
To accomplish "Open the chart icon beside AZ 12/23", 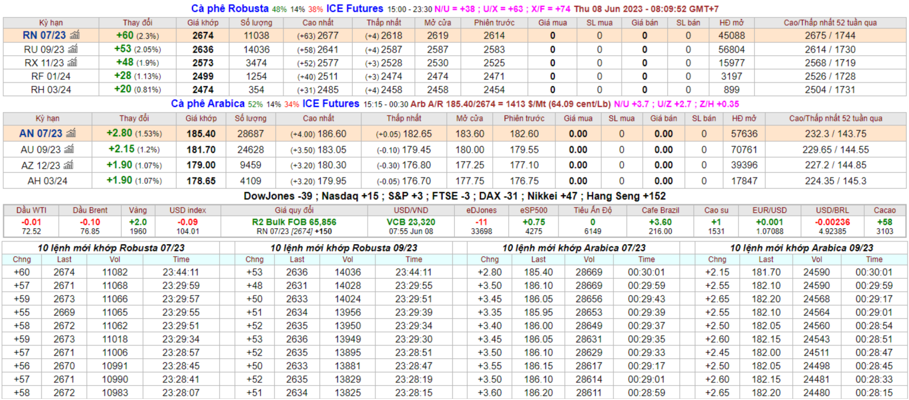I will point(68,165).
